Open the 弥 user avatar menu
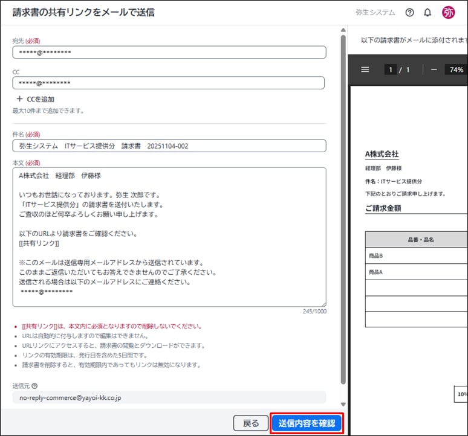Image resolution: width=468 pixels, height=436 pixels. pyautogui.click(x=449, y=13)
